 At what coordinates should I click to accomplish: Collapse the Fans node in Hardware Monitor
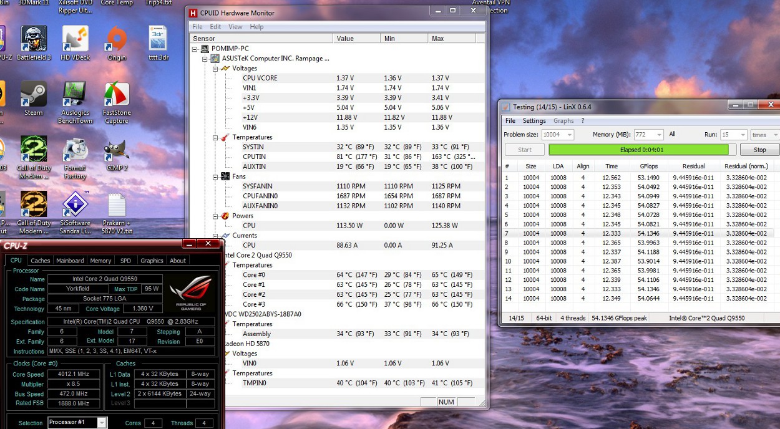[215, 176]
